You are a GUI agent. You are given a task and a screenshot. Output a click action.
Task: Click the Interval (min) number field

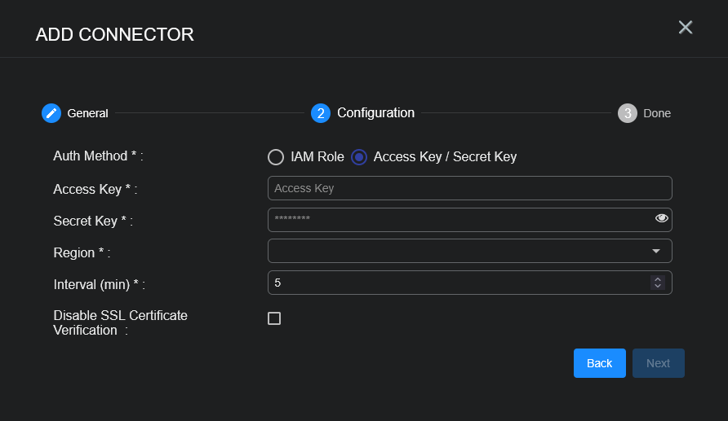pyautogui.click(x=457, y=283)
